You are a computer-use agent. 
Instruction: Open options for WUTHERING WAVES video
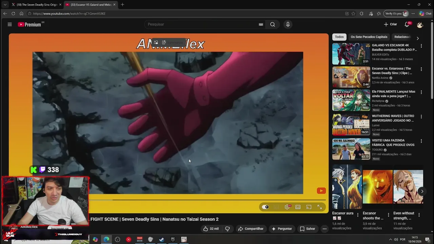tap(421, 117)
